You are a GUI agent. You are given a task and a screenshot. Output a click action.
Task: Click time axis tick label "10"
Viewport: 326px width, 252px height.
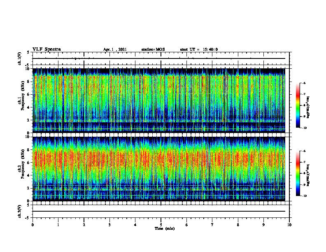(289, 225)
